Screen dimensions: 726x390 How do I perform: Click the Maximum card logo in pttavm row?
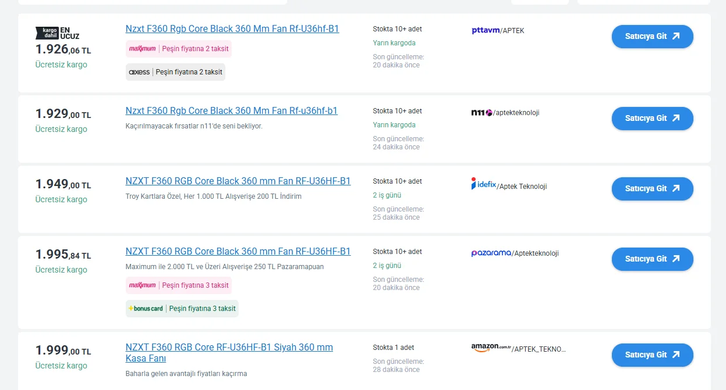coord(143,49)
